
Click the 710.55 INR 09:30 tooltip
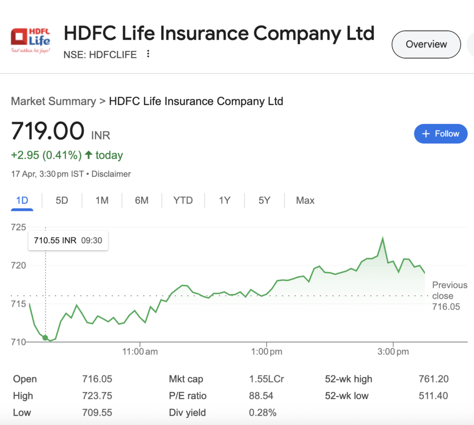pyautogui.click(x=68, y=240)
